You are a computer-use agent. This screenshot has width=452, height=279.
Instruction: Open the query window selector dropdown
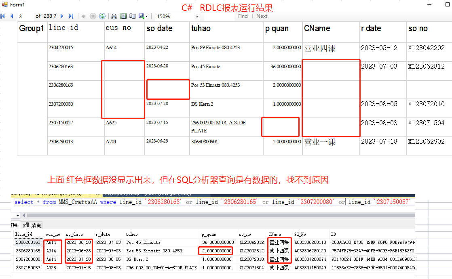point(17,215)
